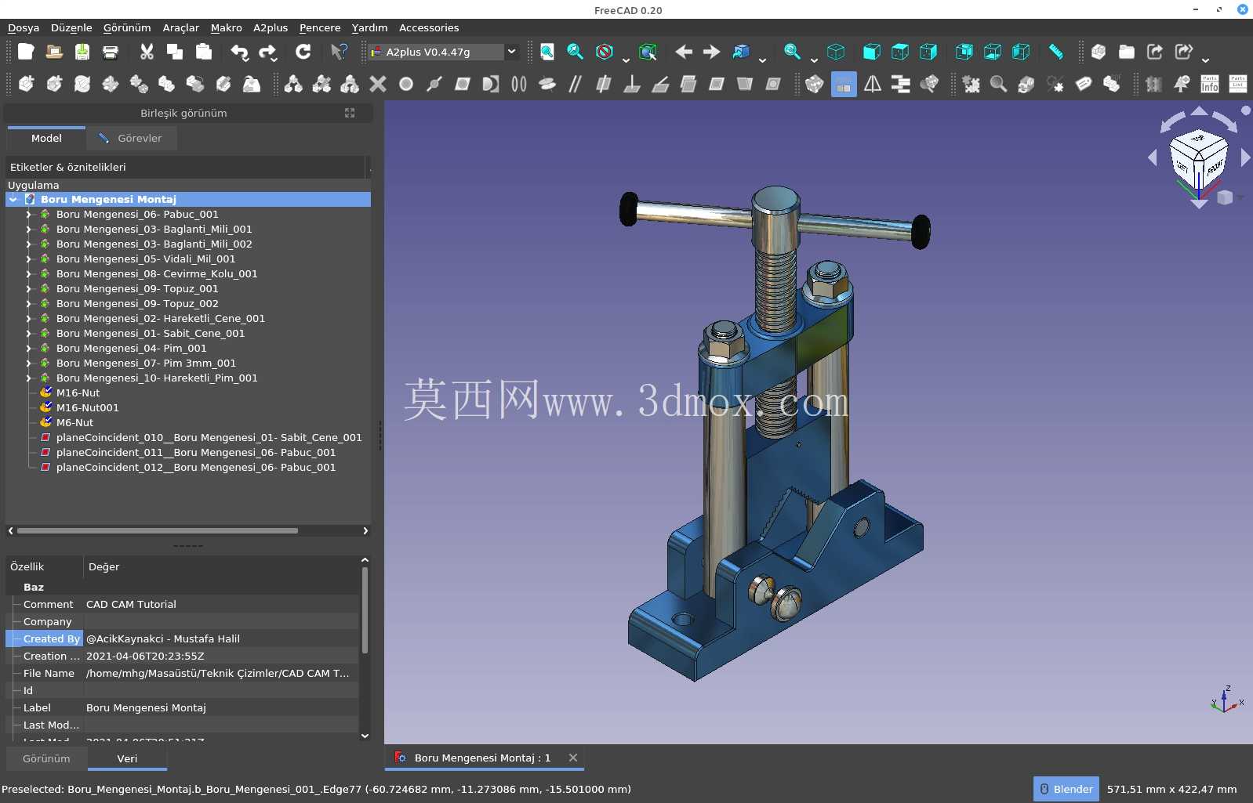Click the Blender navigation style button
The width and height of the screenshot is (1253, 803).
(x=1066, y=789)
